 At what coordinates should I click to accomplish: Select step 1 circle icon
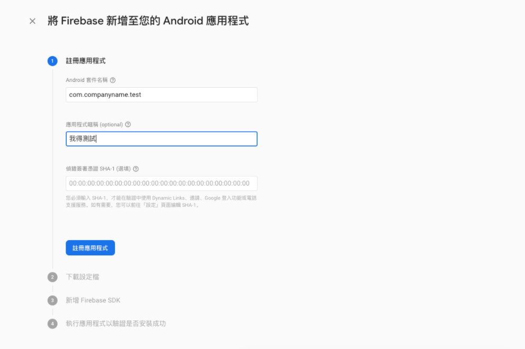coord(52,61)
